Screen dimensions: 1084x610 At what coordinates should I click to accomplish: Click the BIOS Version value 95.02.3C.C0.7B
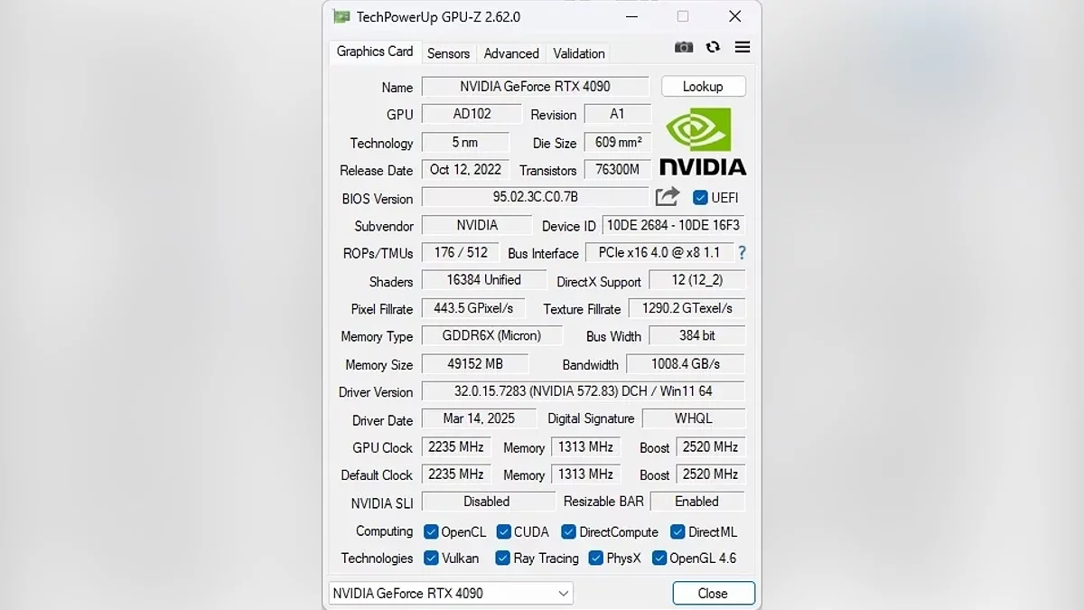point(535,196)
